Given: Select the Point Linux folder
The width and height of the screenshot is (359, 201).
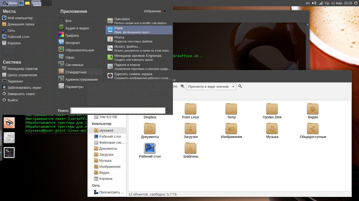Looking at the screenshot, I should [x=191, y=111].
